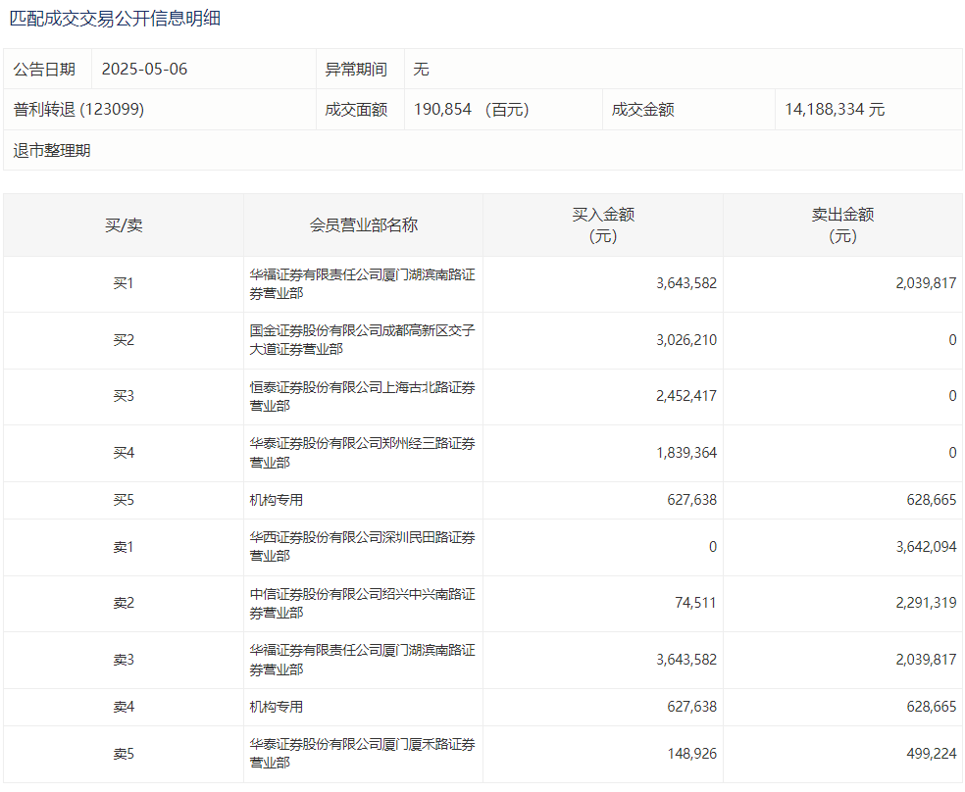Sort by the 卖出金额 column header

point(842,225)
